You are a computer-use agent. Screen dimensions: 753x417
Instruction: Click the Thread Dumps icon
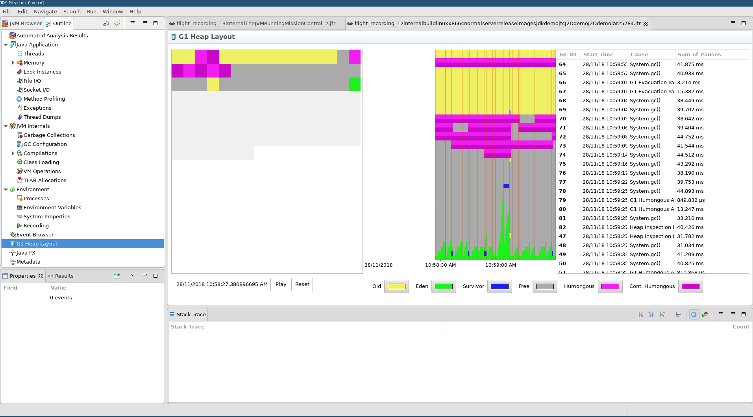20,117
